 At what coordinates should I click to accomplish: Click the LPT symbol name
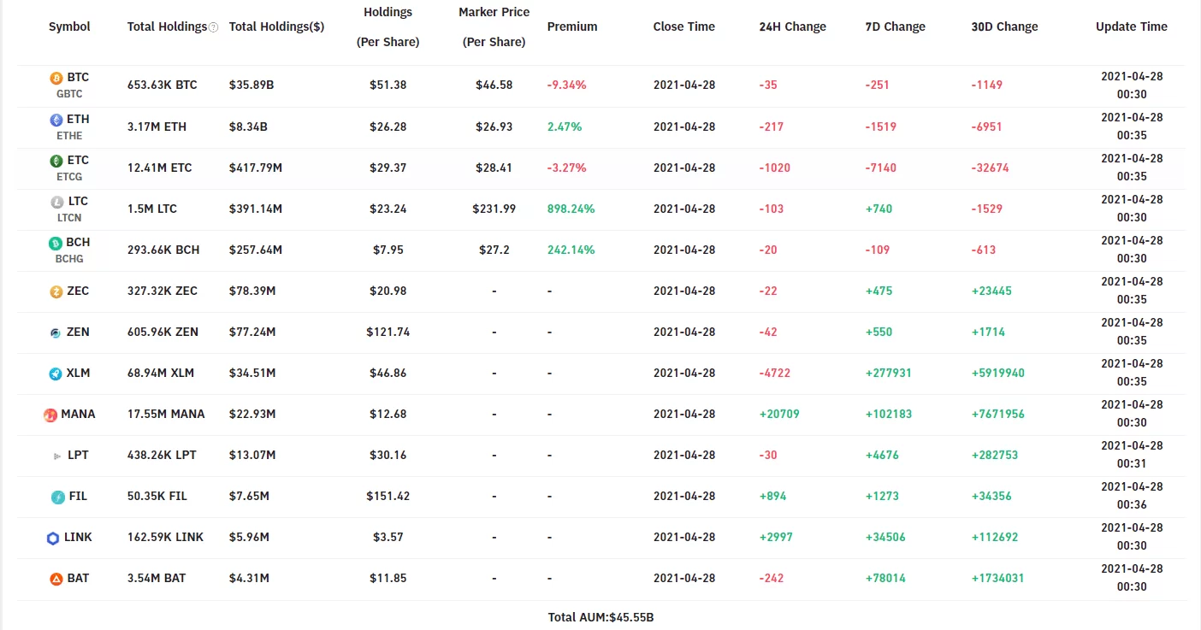tap(78, 455)
